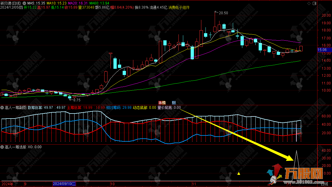Click the 散筹估算 value label
332x187 pixels.
coord(47,108)
